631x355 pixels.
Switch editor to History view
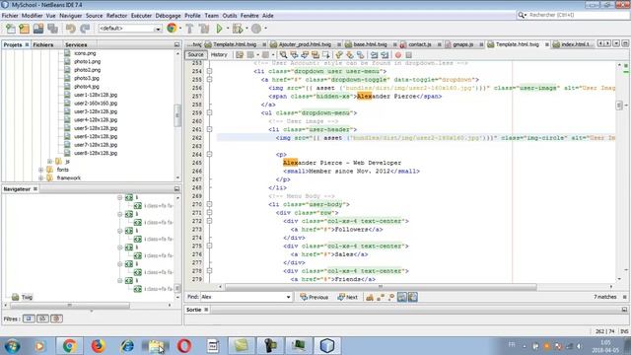[x=219, y=55]
